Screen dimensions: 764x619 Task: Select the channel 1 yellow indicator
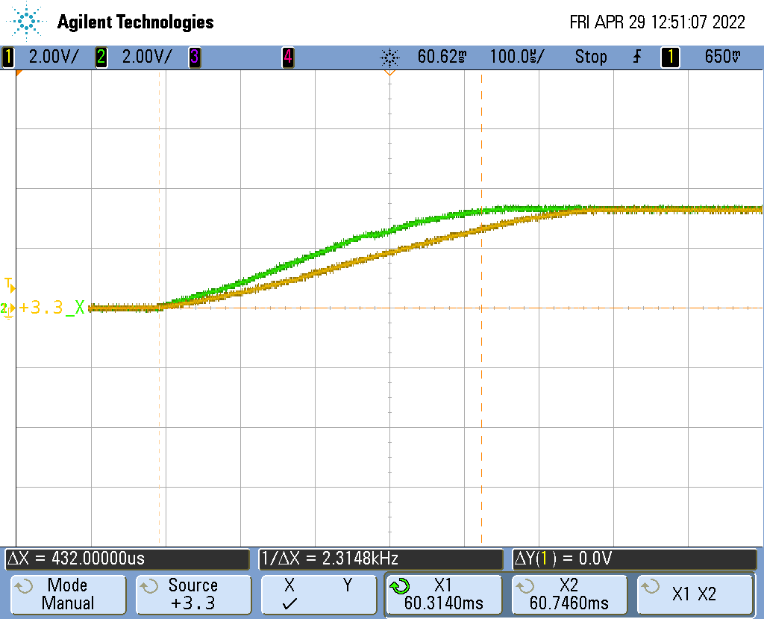tap(7, 57)
